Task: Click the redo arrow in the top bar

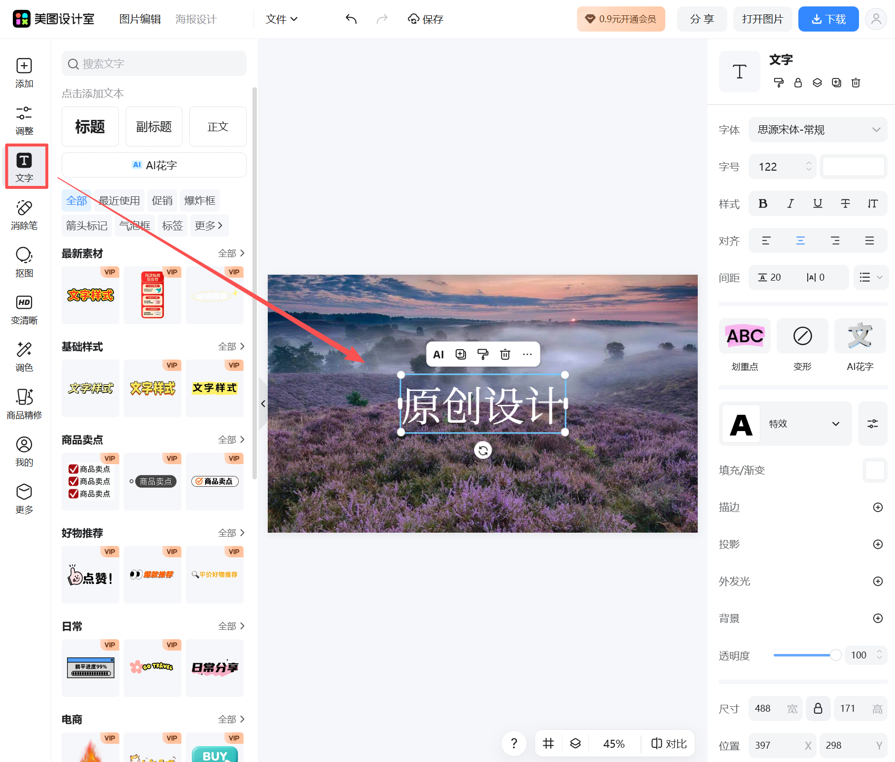Action: point(382,19)
